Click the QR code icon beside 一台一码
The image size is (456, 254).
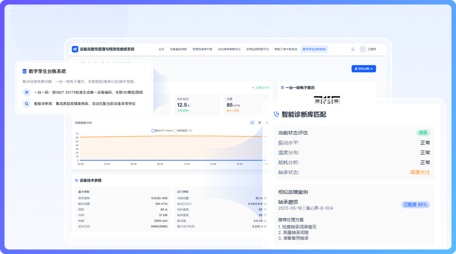pos(27,92)
